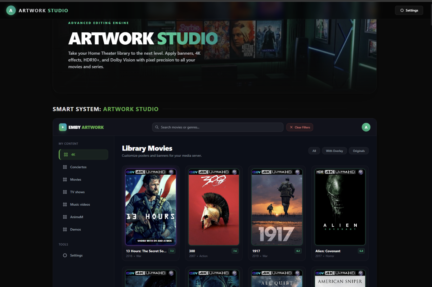Viewport: 432px width, 287px height.
Task: Open the All Quiet poster
Action: tap(277, 278)
